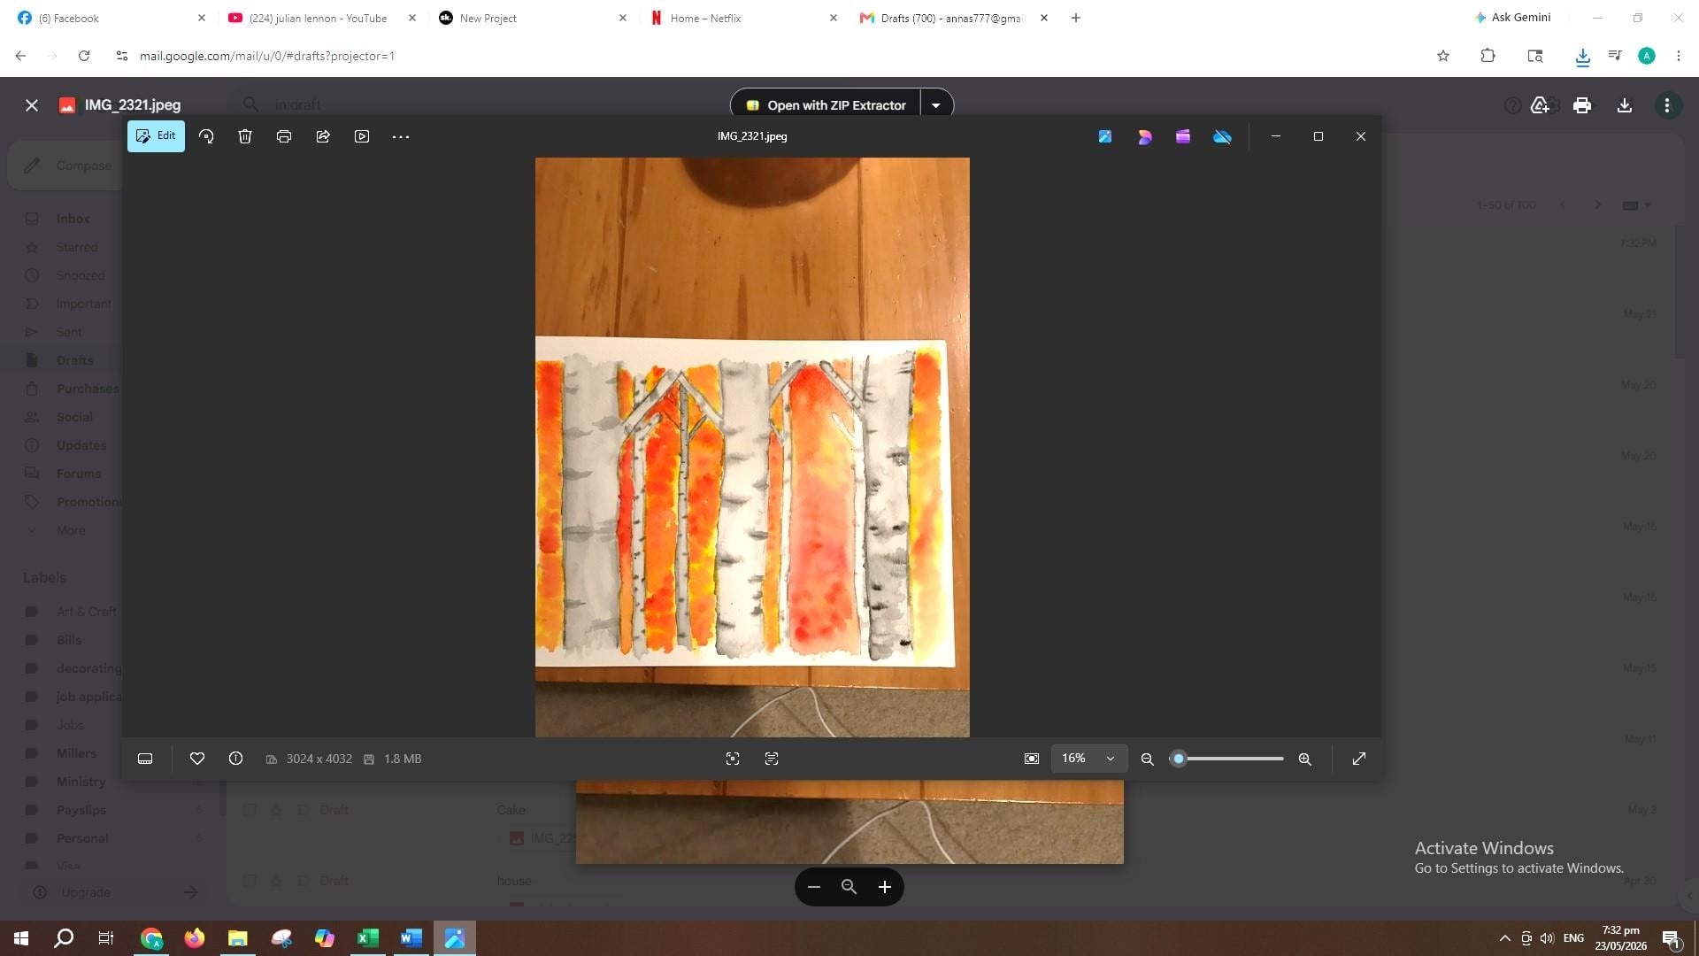Screen dimensions: 1699x956
Task: Open a new browser tab
Action: pyautogui.click(x=1076, y=18)
